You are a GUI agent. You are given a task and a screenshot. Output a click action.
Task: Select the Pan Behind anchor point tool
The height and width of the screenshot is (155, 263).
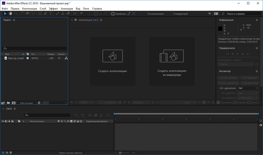(33, 14)
